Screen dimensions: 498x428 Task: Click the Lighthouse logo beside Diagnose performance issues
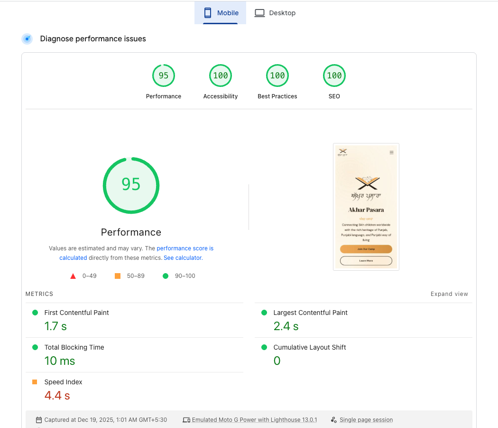27,38
